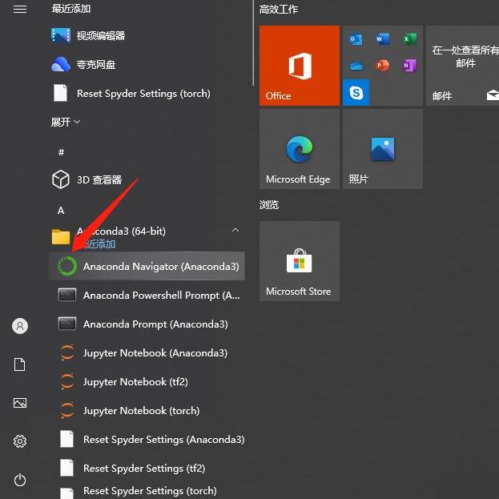Expand the 展开 recently added list
This screenshot has height=499, width=499.
coord(66,122)
